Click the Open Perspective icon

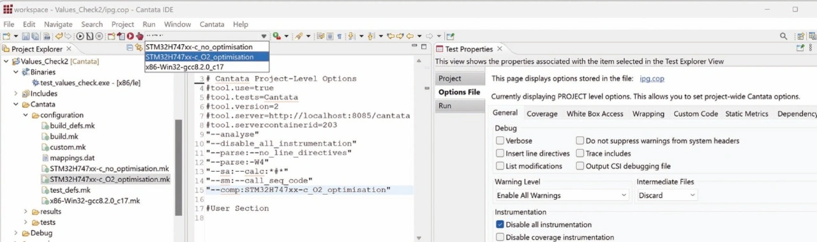tap(800, 36)
